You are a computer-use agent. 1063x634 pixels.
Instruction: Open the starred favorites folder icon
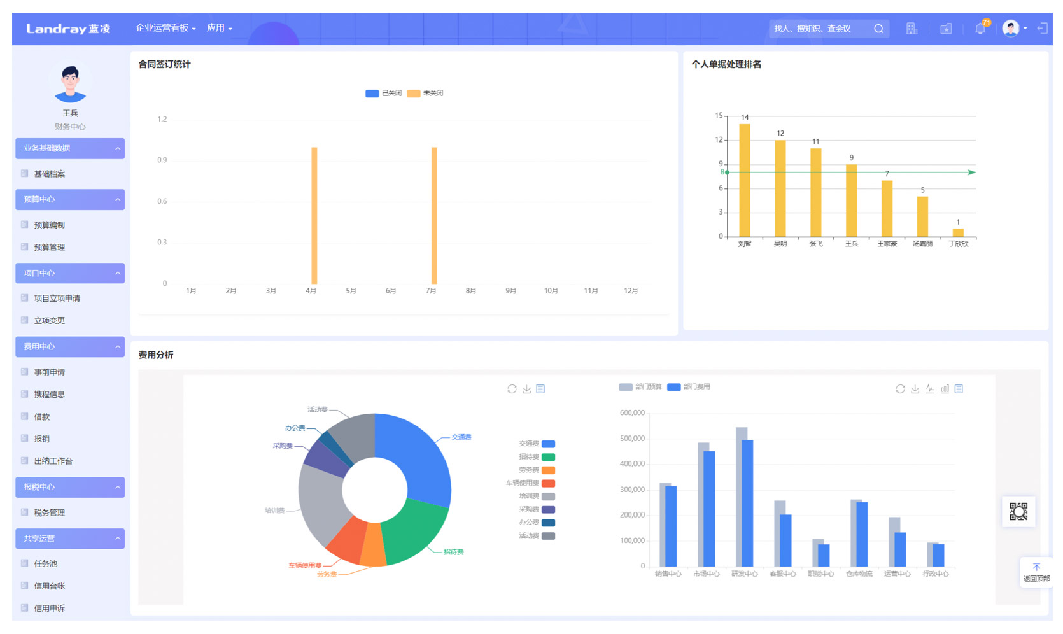(x=946, y=29)
